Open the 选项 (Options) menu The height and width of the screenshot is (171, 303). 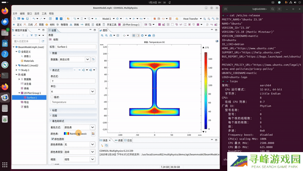[x=37, y=14]
